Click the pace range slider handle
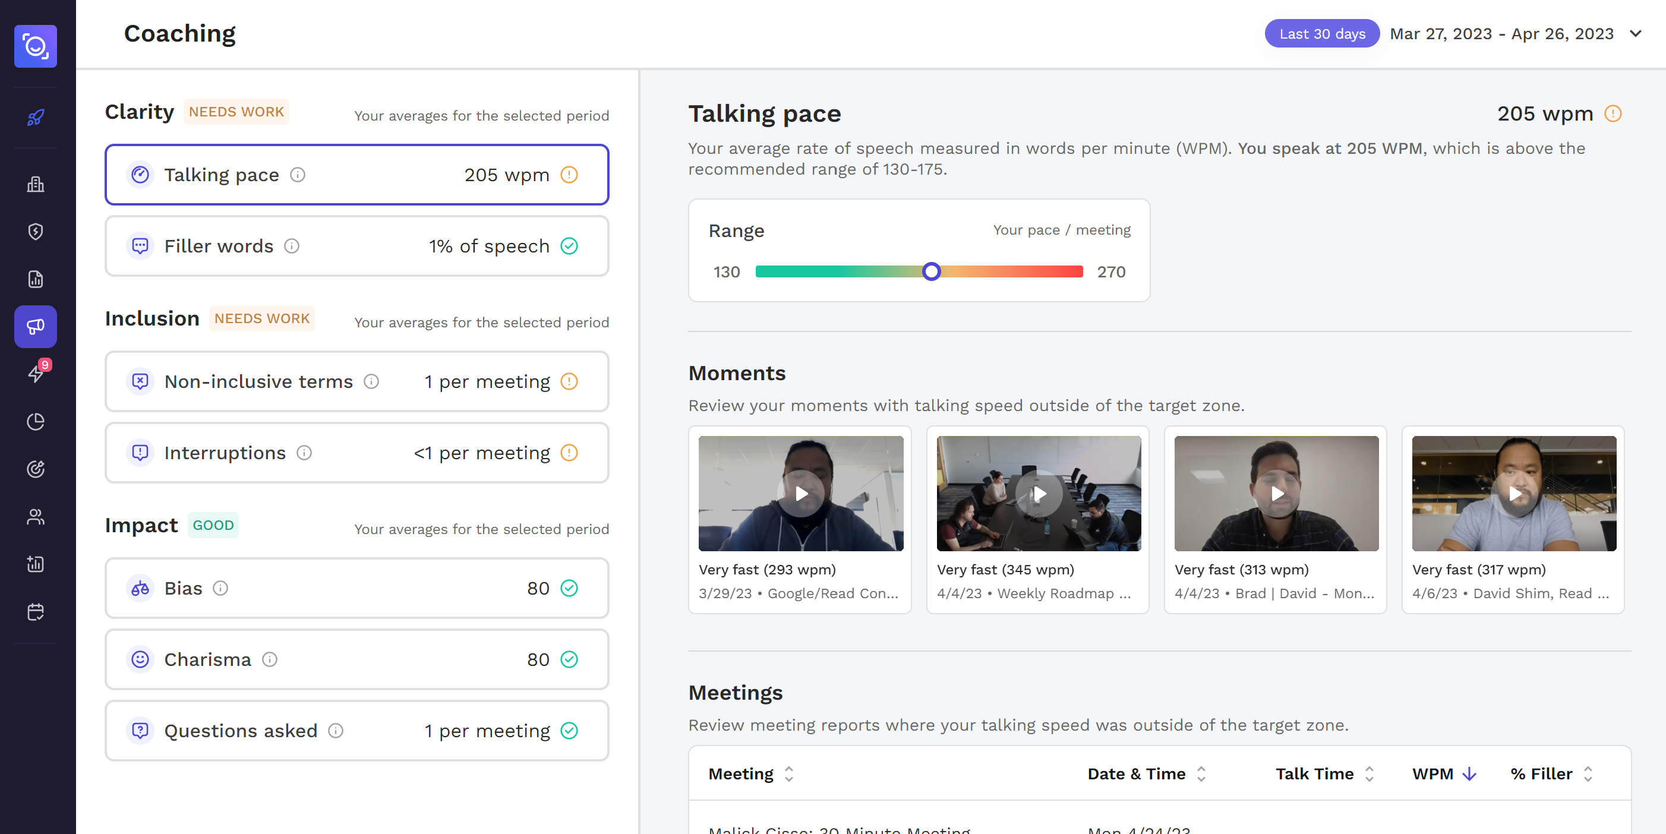1666x834 pixels. coord(930,271)
